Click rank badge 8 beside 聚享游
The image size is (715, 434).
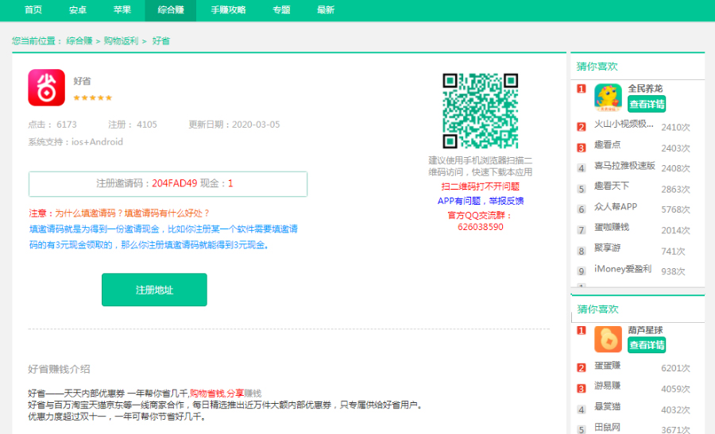tap(581, 251)
